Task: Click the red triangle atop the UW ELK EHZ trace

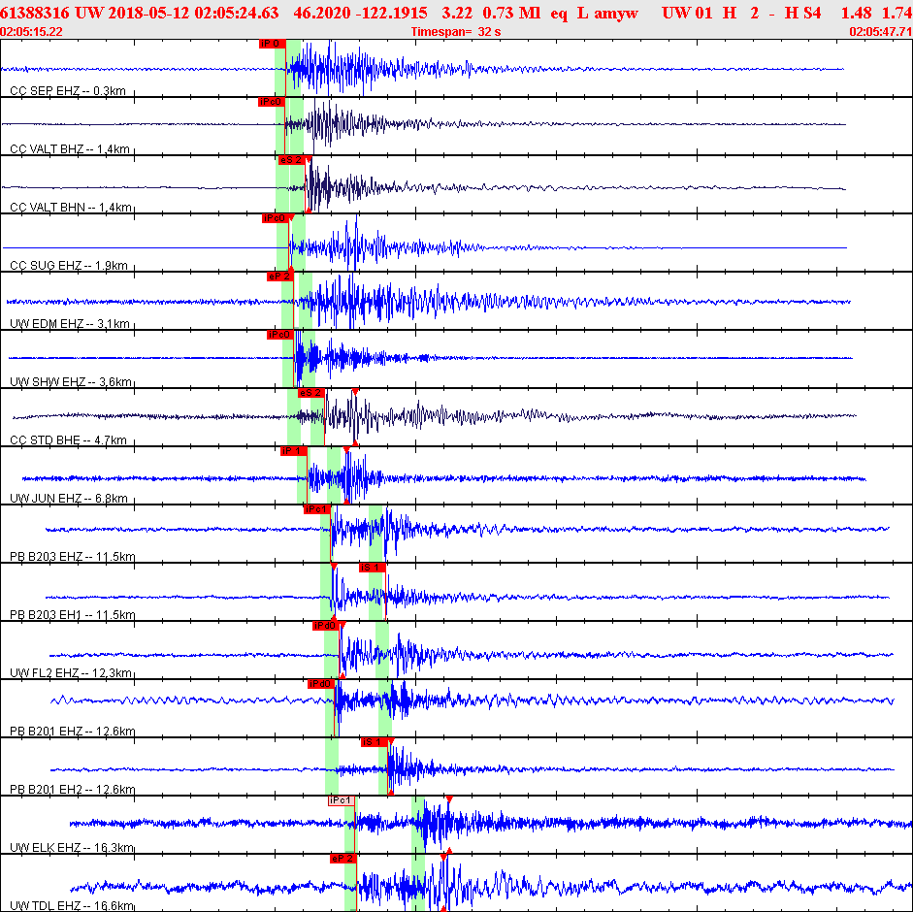Action: point(449,798)
